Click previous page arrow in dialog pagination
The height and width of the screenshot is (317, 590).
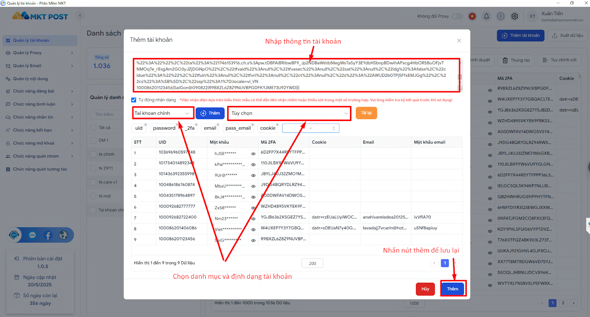(434, 263)
